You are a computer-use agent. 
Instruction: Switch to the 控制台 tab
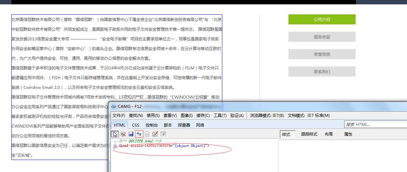151,125
